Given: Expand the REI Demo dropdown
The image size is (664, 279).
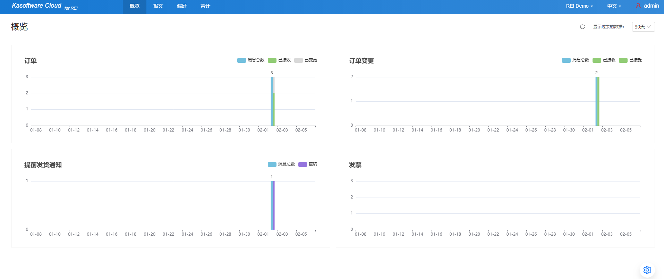Looking at the screenshot, I should [579, 6].
